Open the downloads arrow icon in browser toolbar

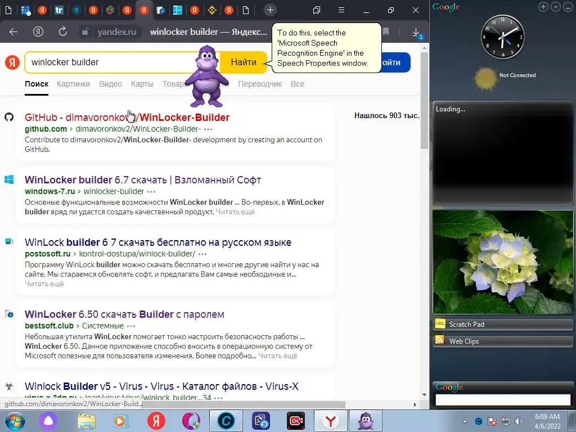417,33
